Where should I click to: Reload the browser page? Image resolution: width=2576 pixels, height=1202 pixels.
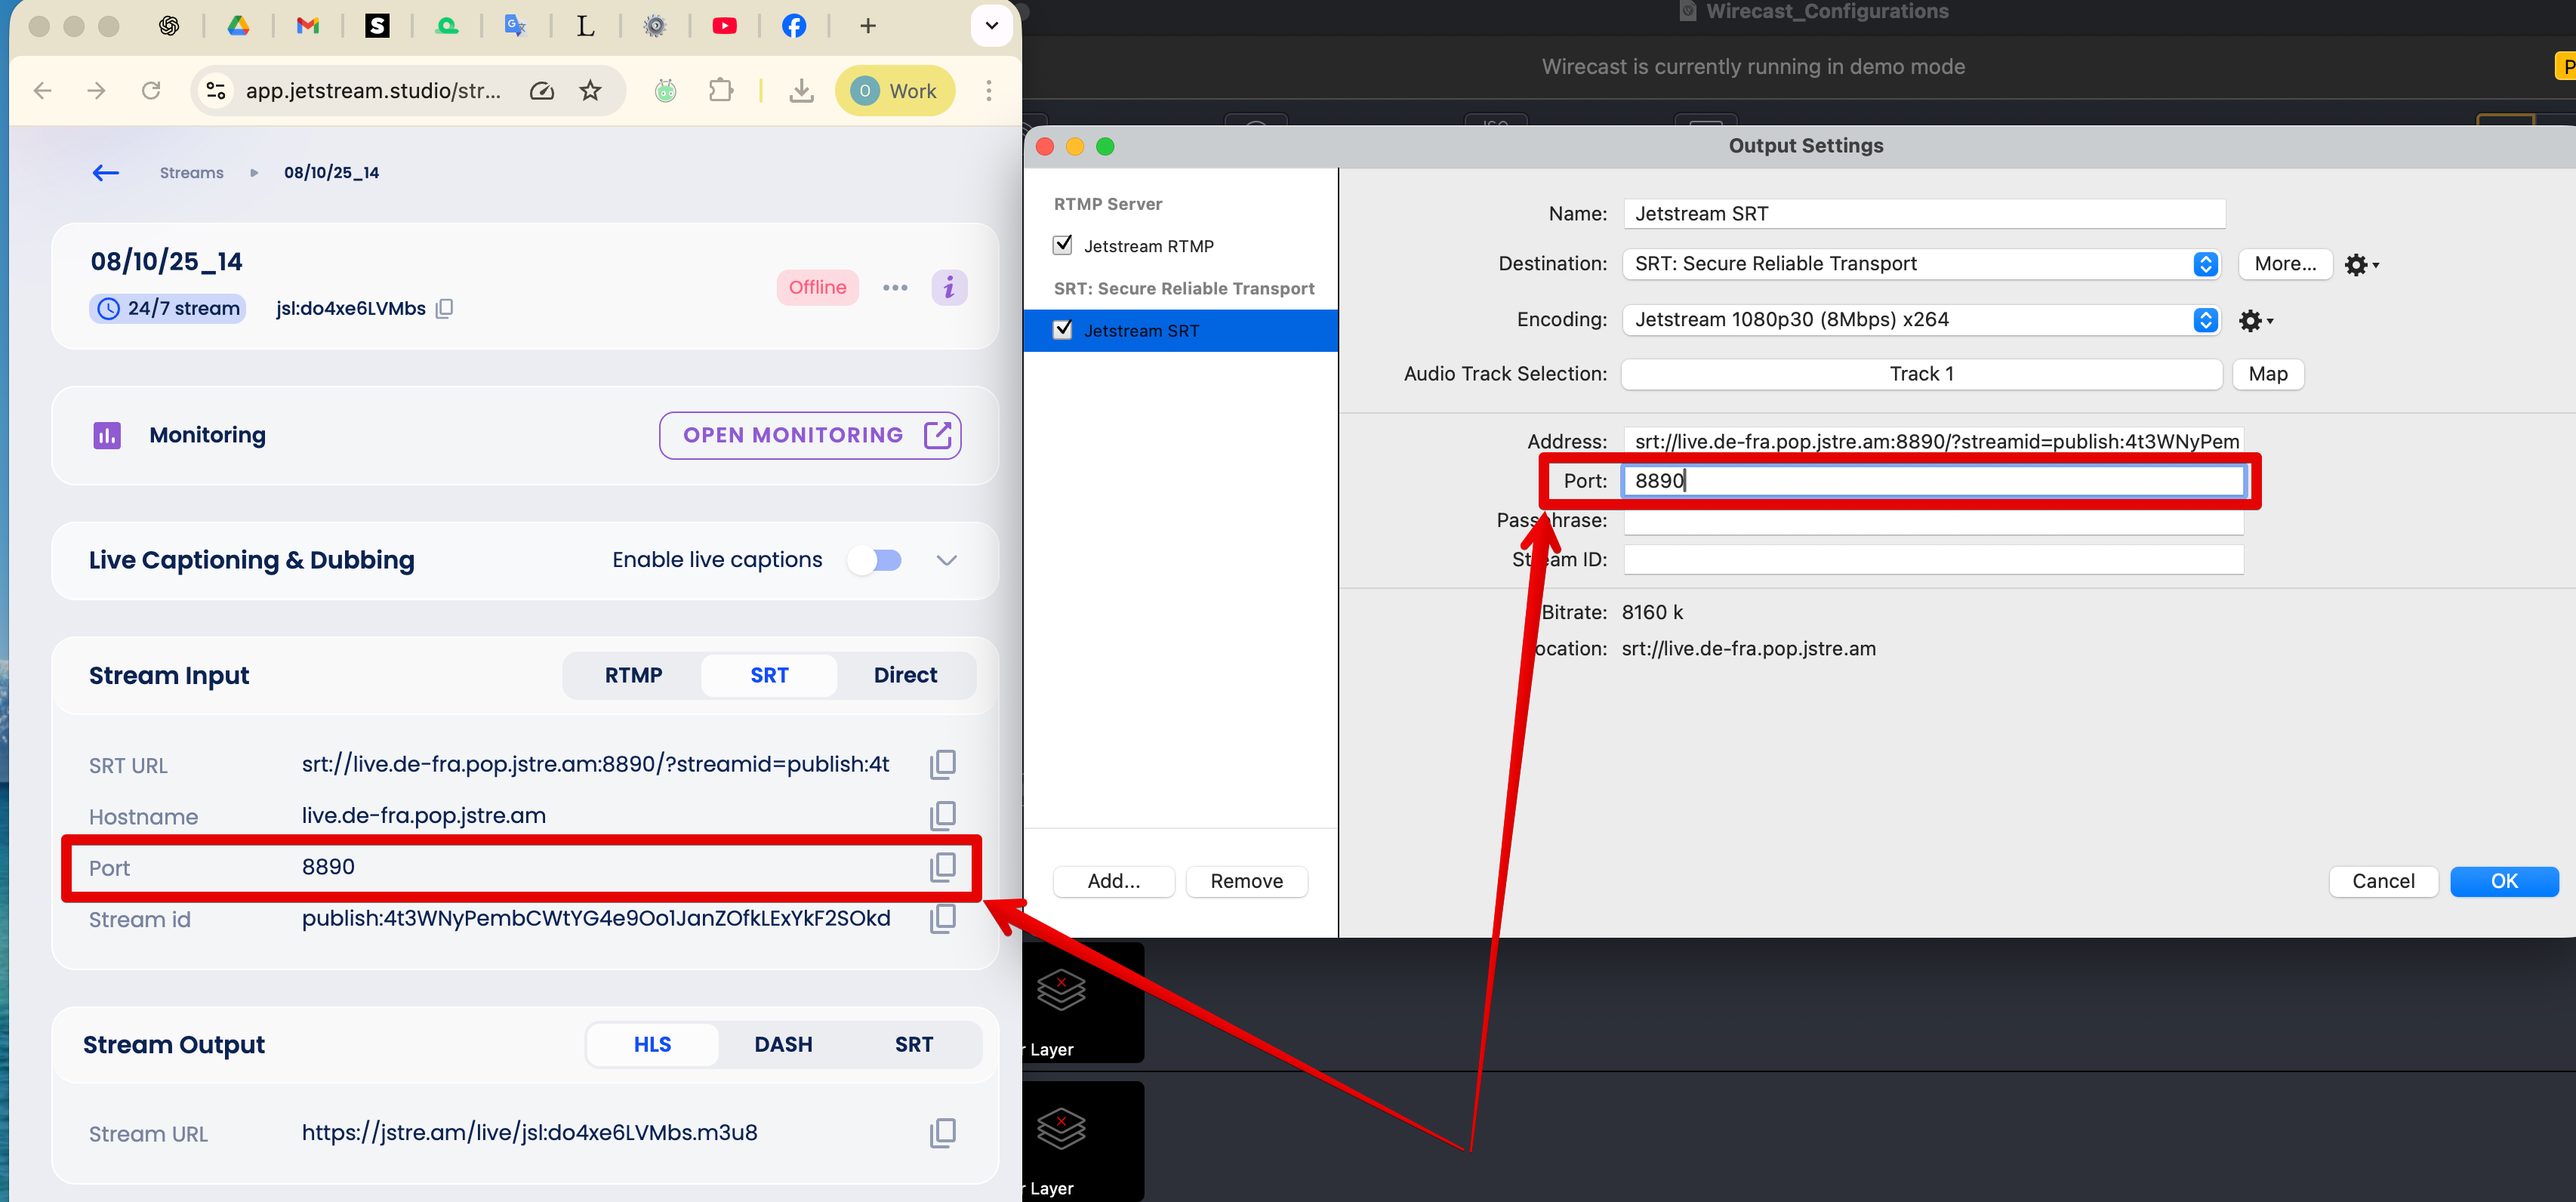point(151,91)
